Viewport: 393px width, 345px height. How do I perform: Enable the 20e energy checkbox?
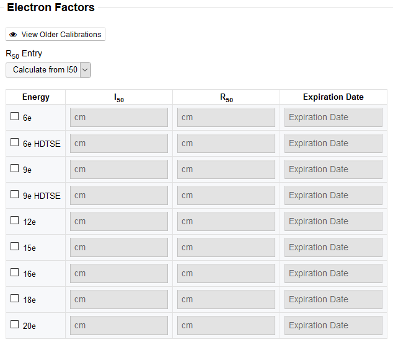(14, 325)
